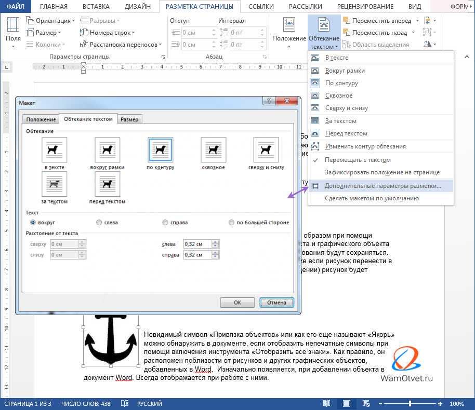Choose За текстом in wrap menu
The width and height of the screenshot is (475, 410).
click(381, 121)
